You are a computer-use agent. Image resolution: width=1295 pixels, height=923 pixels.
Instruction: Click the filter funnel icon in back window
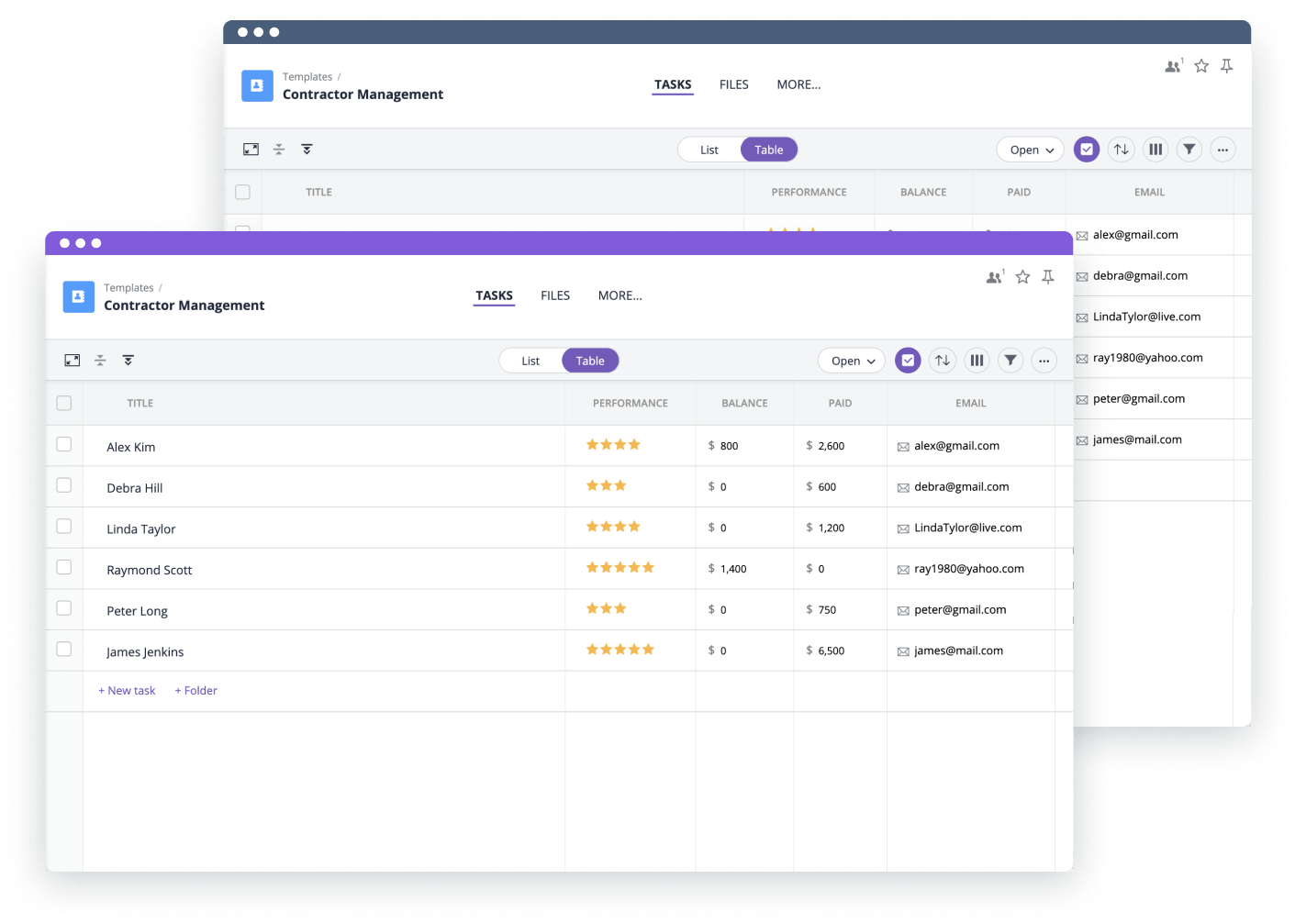[x=1189, y=150]
